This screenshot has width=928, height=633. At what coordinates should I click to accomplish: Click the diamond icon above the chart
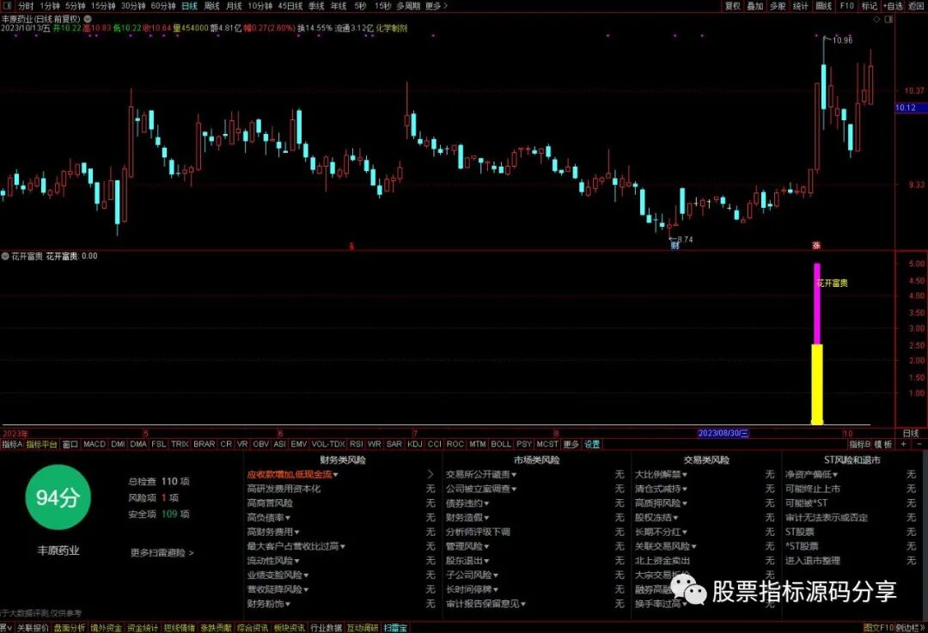pyautogui.click(x=877, y=20)
